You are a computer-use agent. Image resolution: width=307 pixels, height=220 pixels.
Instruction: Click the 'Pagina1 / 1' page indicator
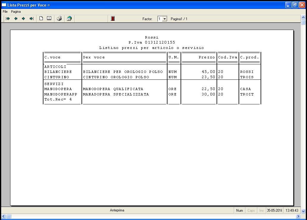coord(179,19)
